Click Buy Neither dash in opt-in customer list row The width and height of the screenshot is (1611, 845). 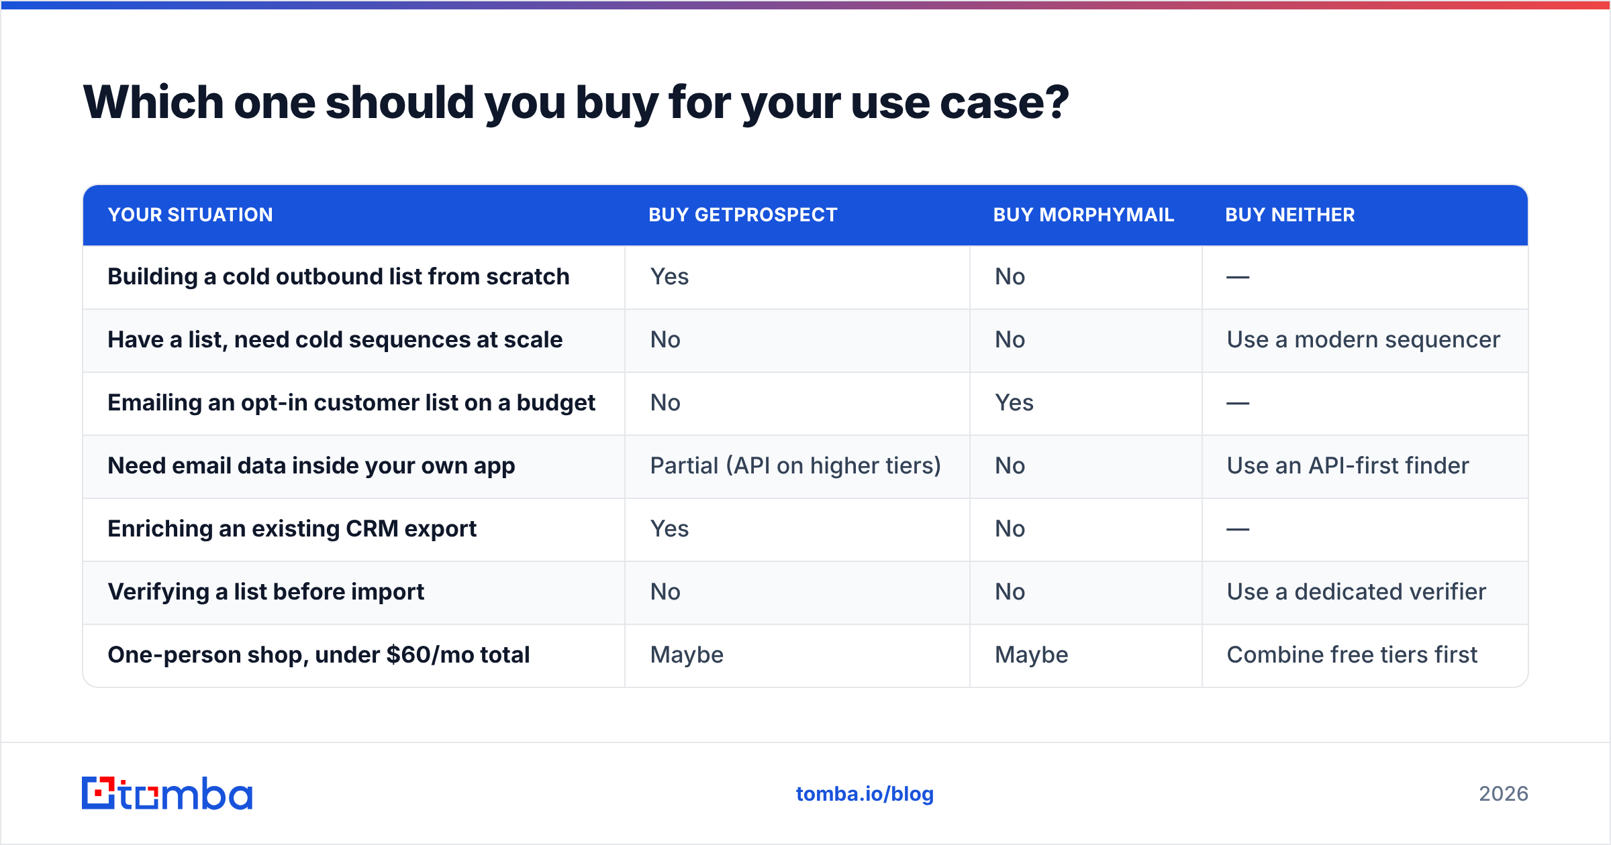click(1238, 403)
